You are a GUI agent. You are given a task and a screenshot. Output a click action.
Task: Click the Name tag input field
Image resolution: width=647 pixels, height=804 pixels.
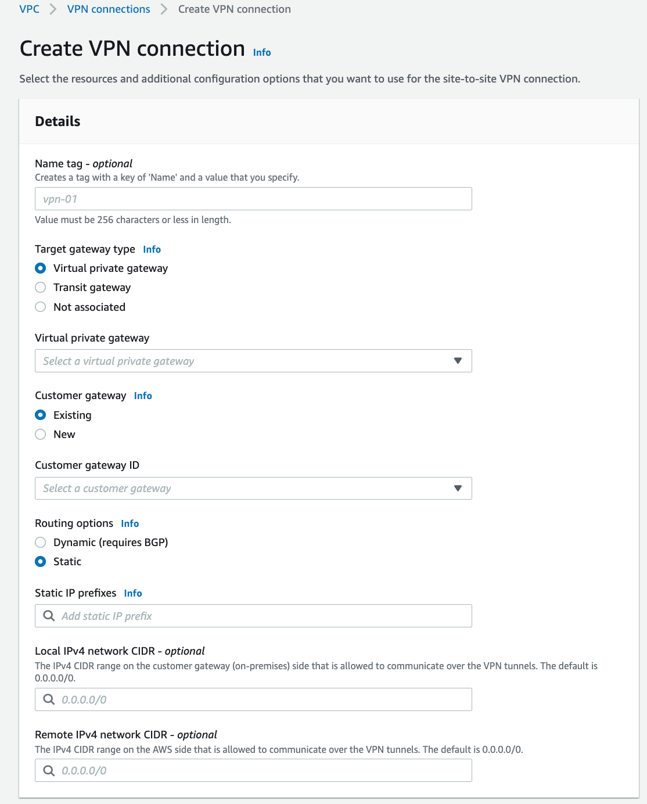(253, 199)
